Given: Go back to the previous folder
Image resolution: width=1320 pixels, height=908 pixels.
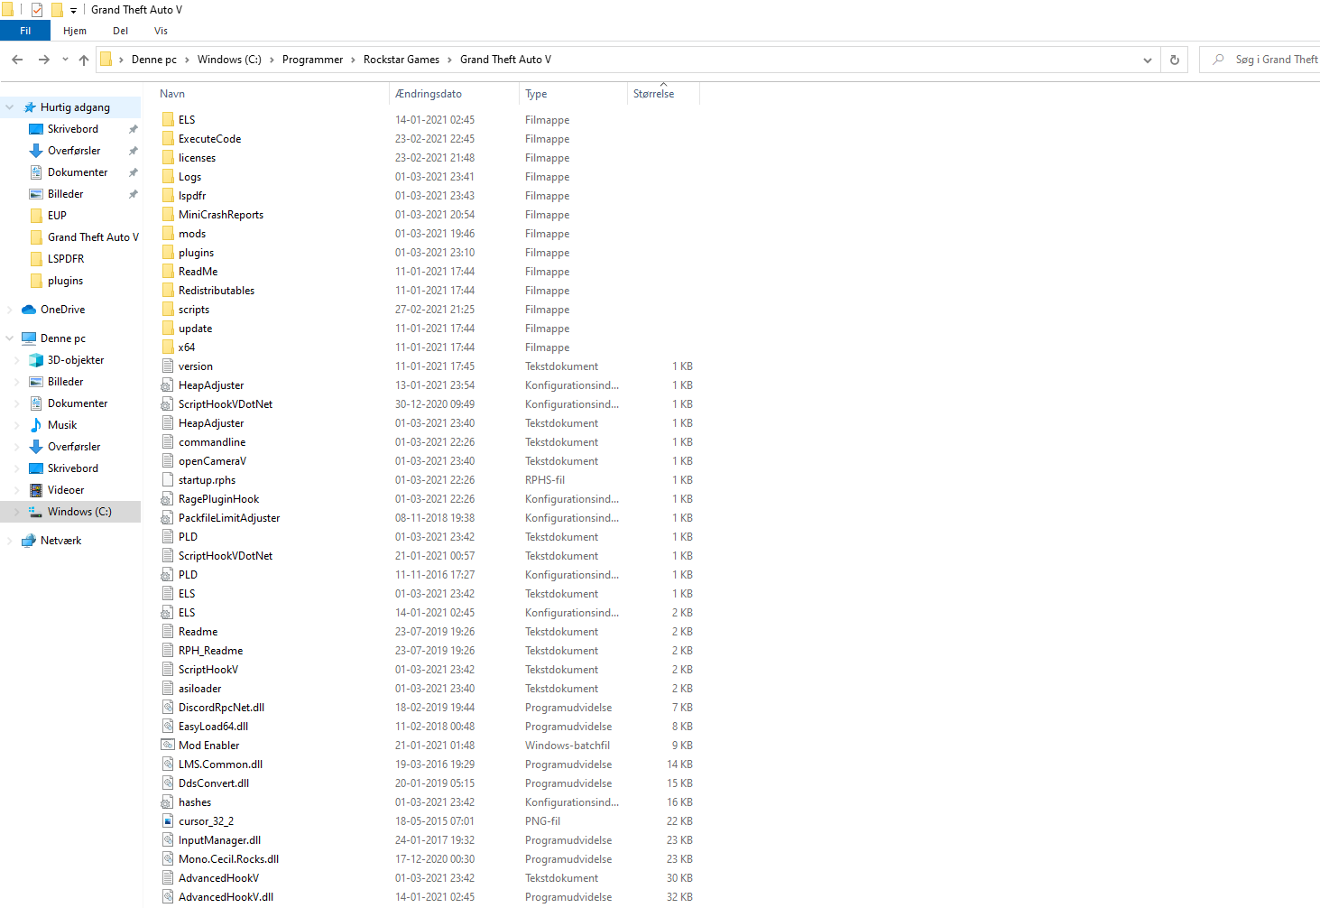Looking at the screenshot, I should tap(17, 60).
